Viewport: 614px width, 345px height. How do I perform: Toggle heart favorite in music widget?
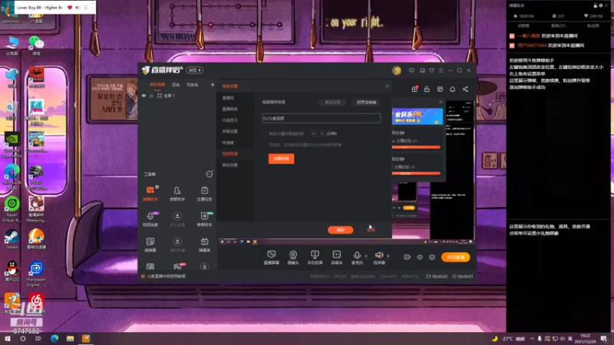[x=70, y=8]
